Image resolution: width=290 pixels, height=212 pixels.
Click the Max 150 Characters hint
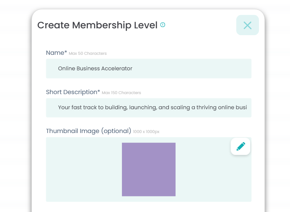121,93
